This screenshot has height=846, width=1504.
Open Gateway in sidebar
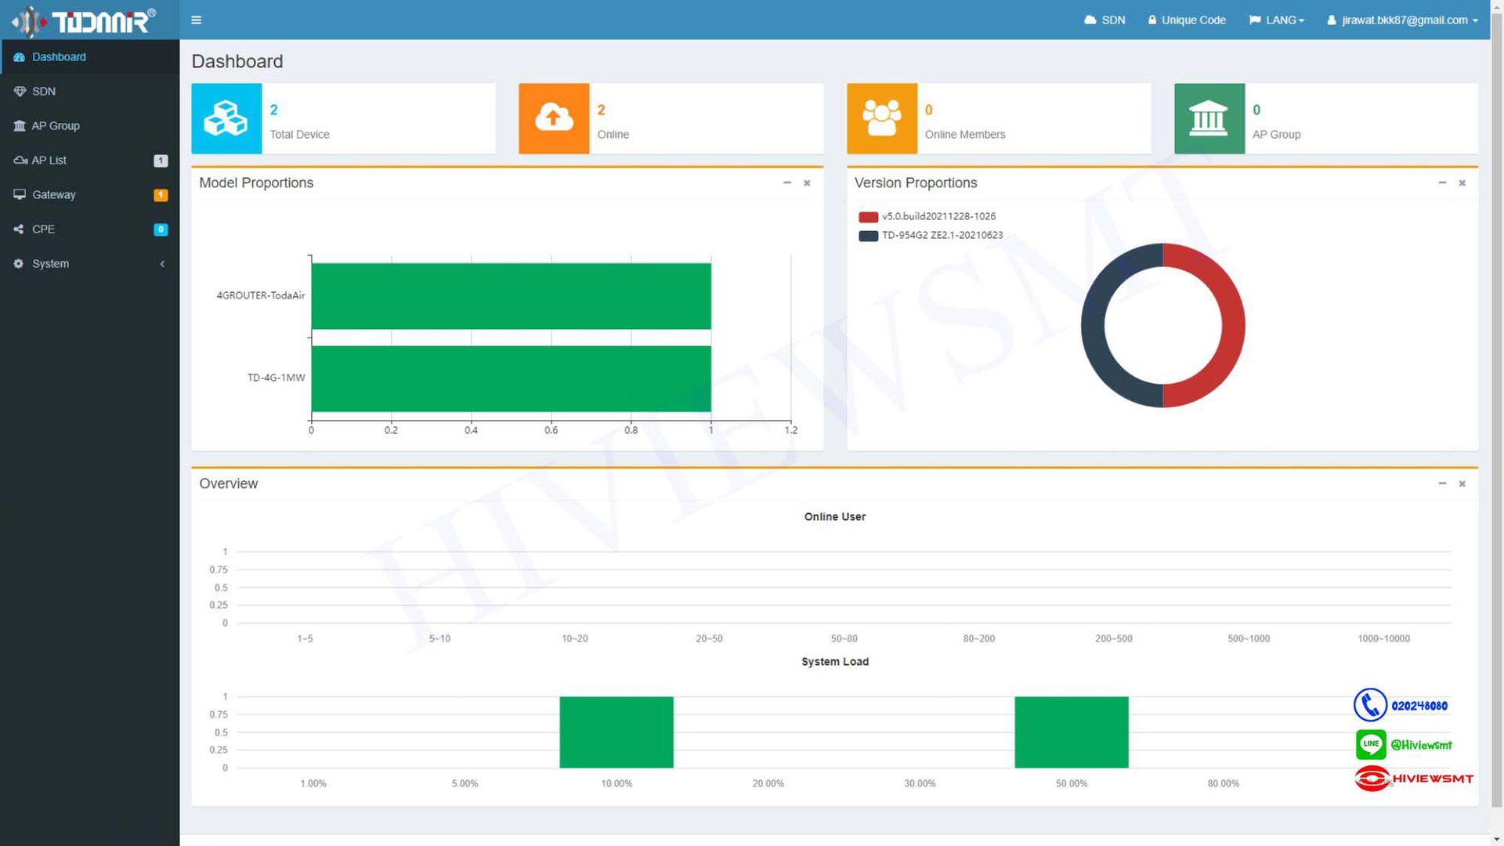[53, 194]
